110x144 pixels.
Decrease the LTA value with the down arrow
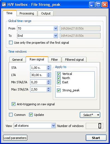[48, 76]
